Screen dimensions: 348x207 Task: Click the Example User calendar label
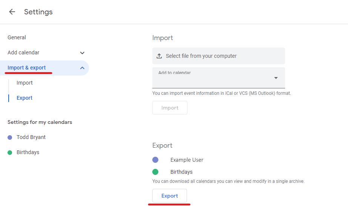tap(187, 160)
